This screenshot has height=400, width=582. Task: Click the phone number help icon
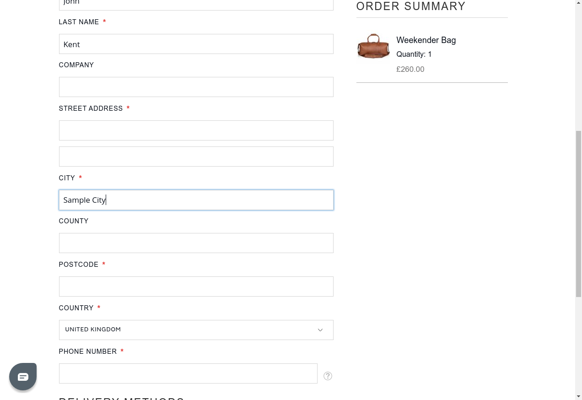pos(328,376)
